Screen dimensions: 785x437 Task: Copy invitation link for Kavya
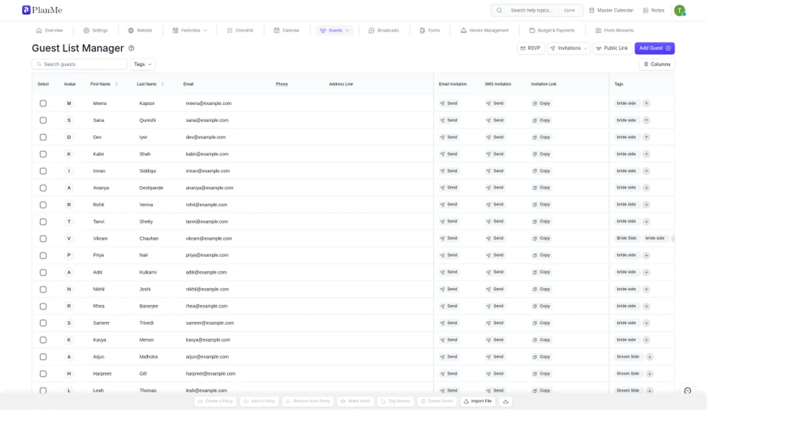[542, 340]
